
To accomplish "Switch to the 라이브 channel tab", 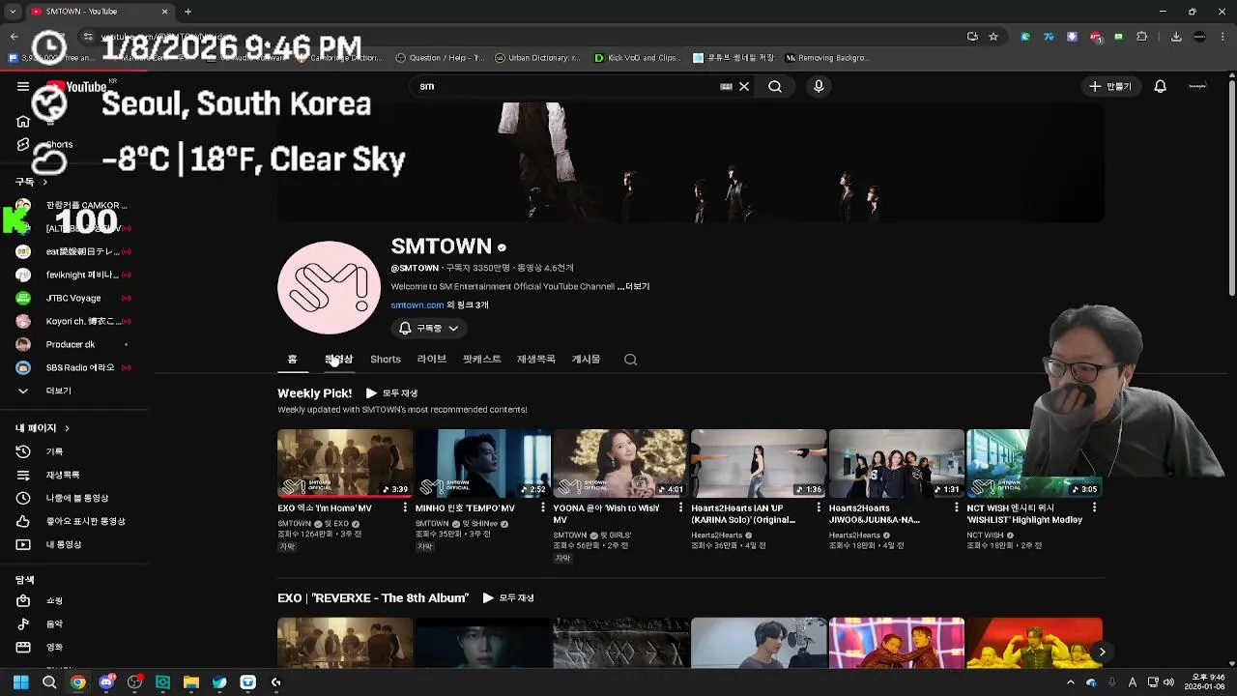I will click(x=432, y=359).
